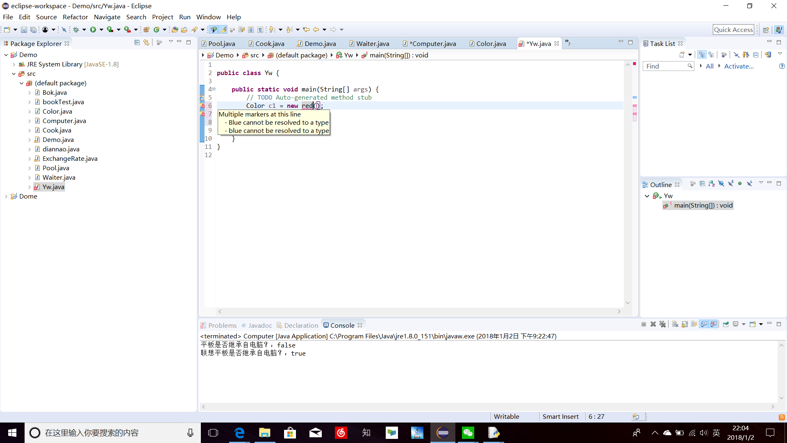Toggle Hide Fields in Outline
This screenshot has width=787, height=443.
tap(721, 184)
